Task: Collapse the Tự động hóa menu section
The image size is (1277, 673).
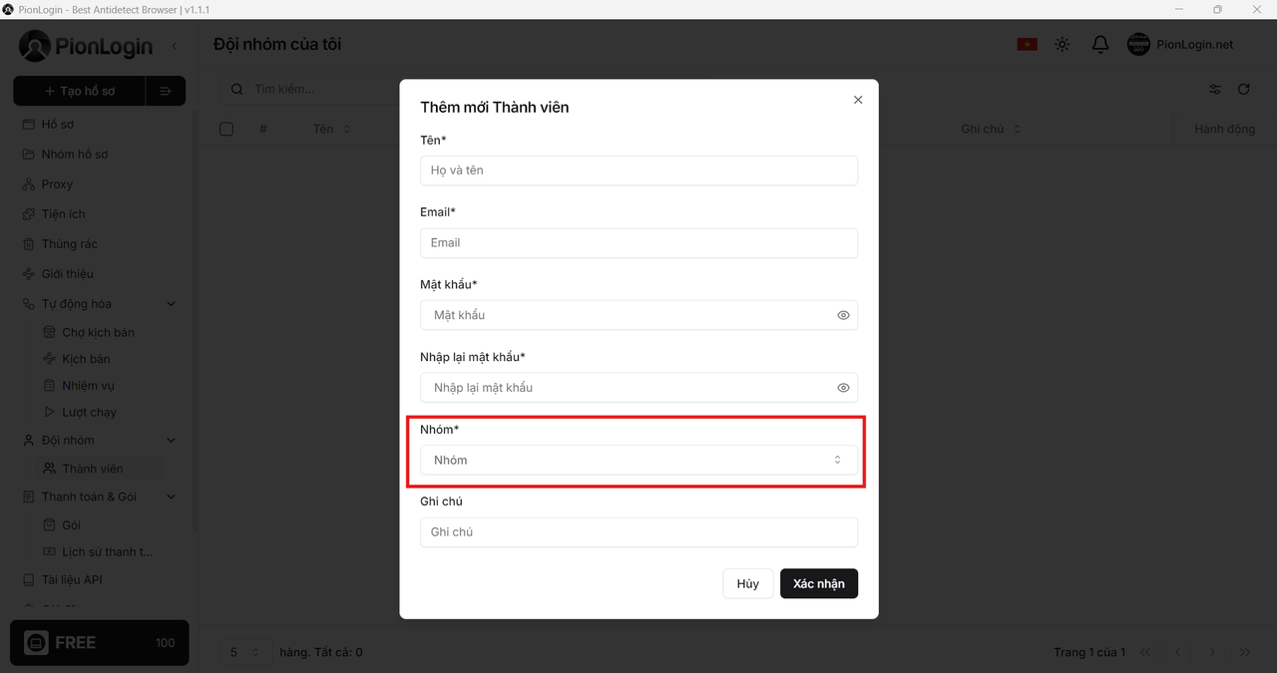Action: click(x=171, y=304)
